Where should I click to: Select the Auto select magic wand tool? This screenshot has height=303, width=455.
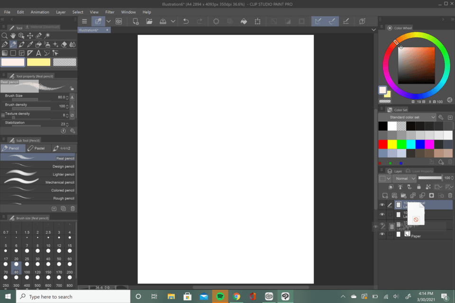click(x=47, y=36)
